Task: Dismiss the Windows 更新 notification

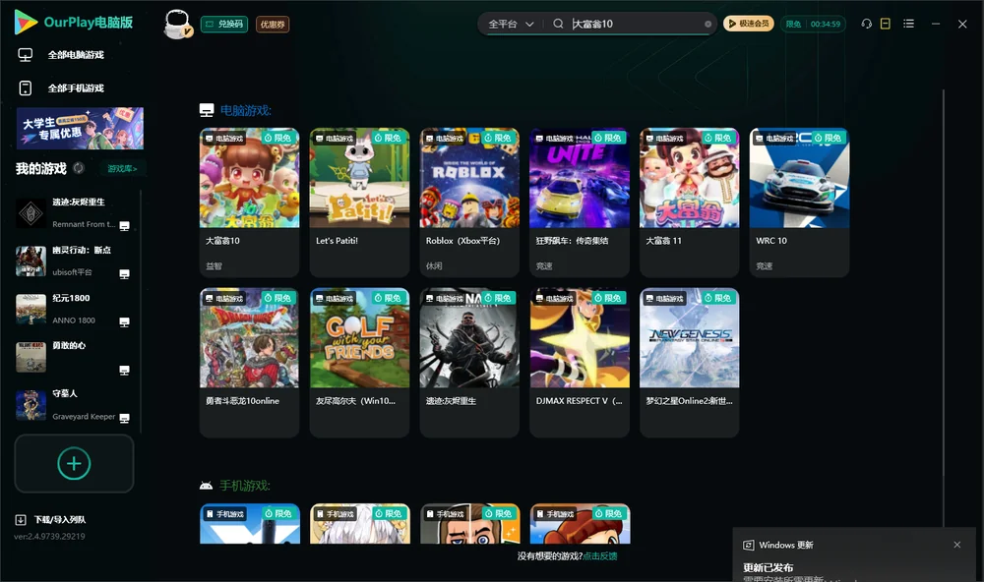Action: click(957, 545)
